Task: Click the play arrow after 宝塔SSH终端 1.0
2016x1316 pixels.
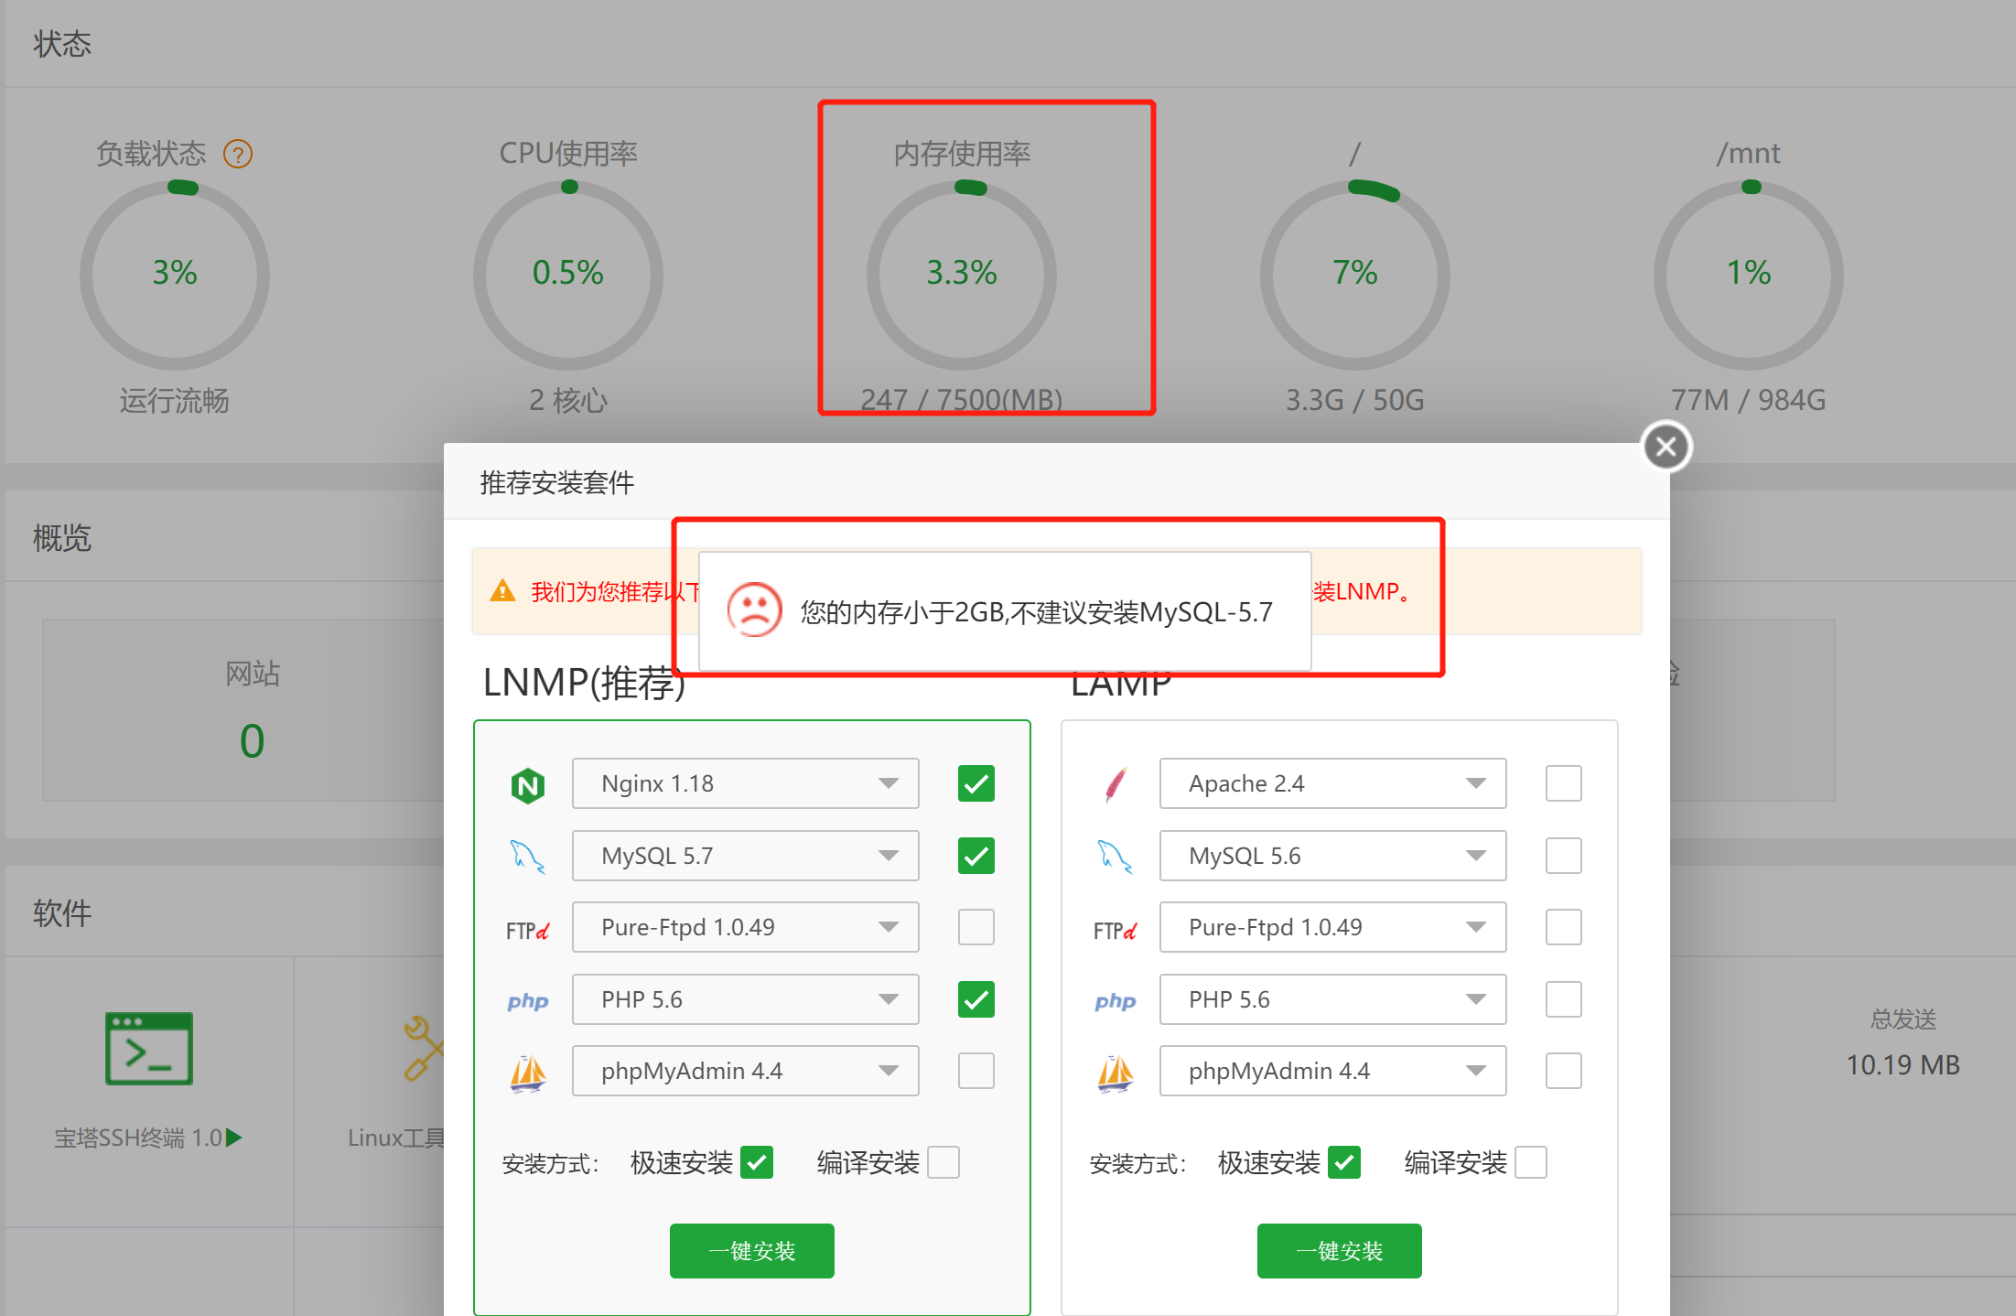Action: (x=234, y=1138)
